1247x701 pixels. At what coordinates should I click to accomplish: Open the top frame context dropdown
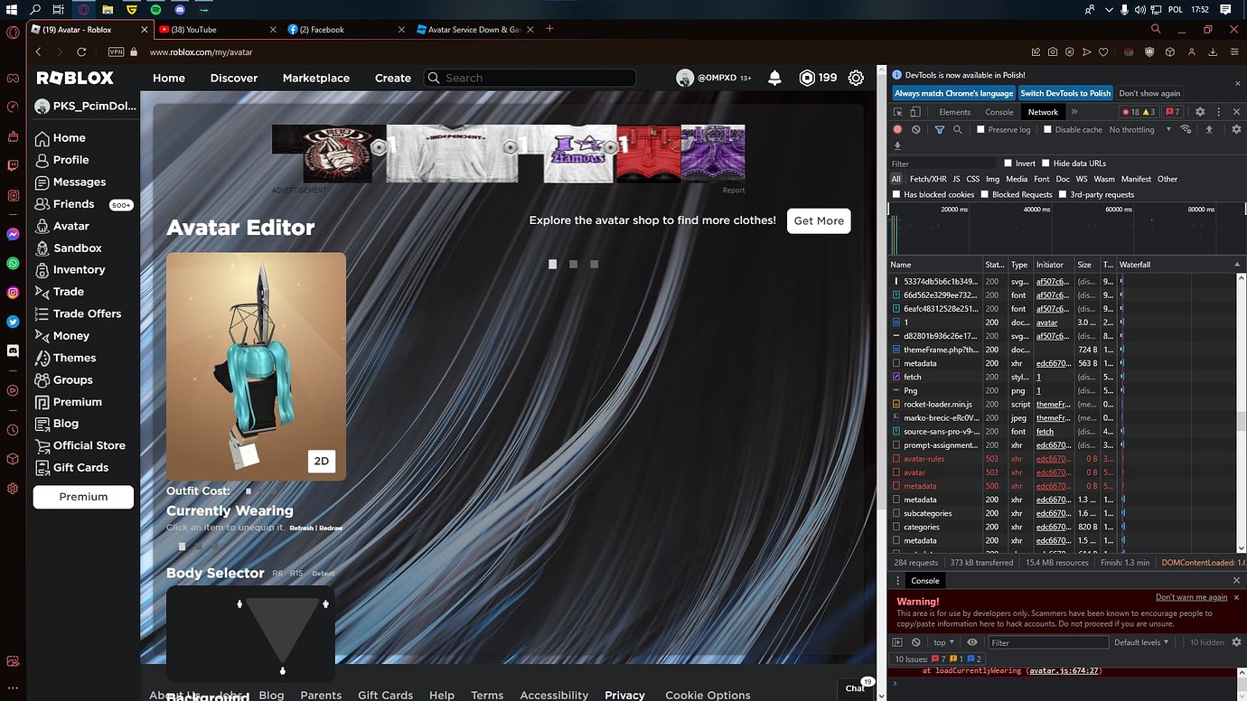tap(942, 642)
